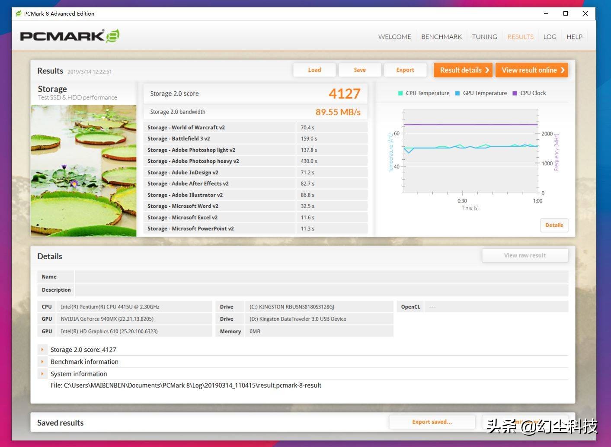Click the Load button

(x=314, y=70)
